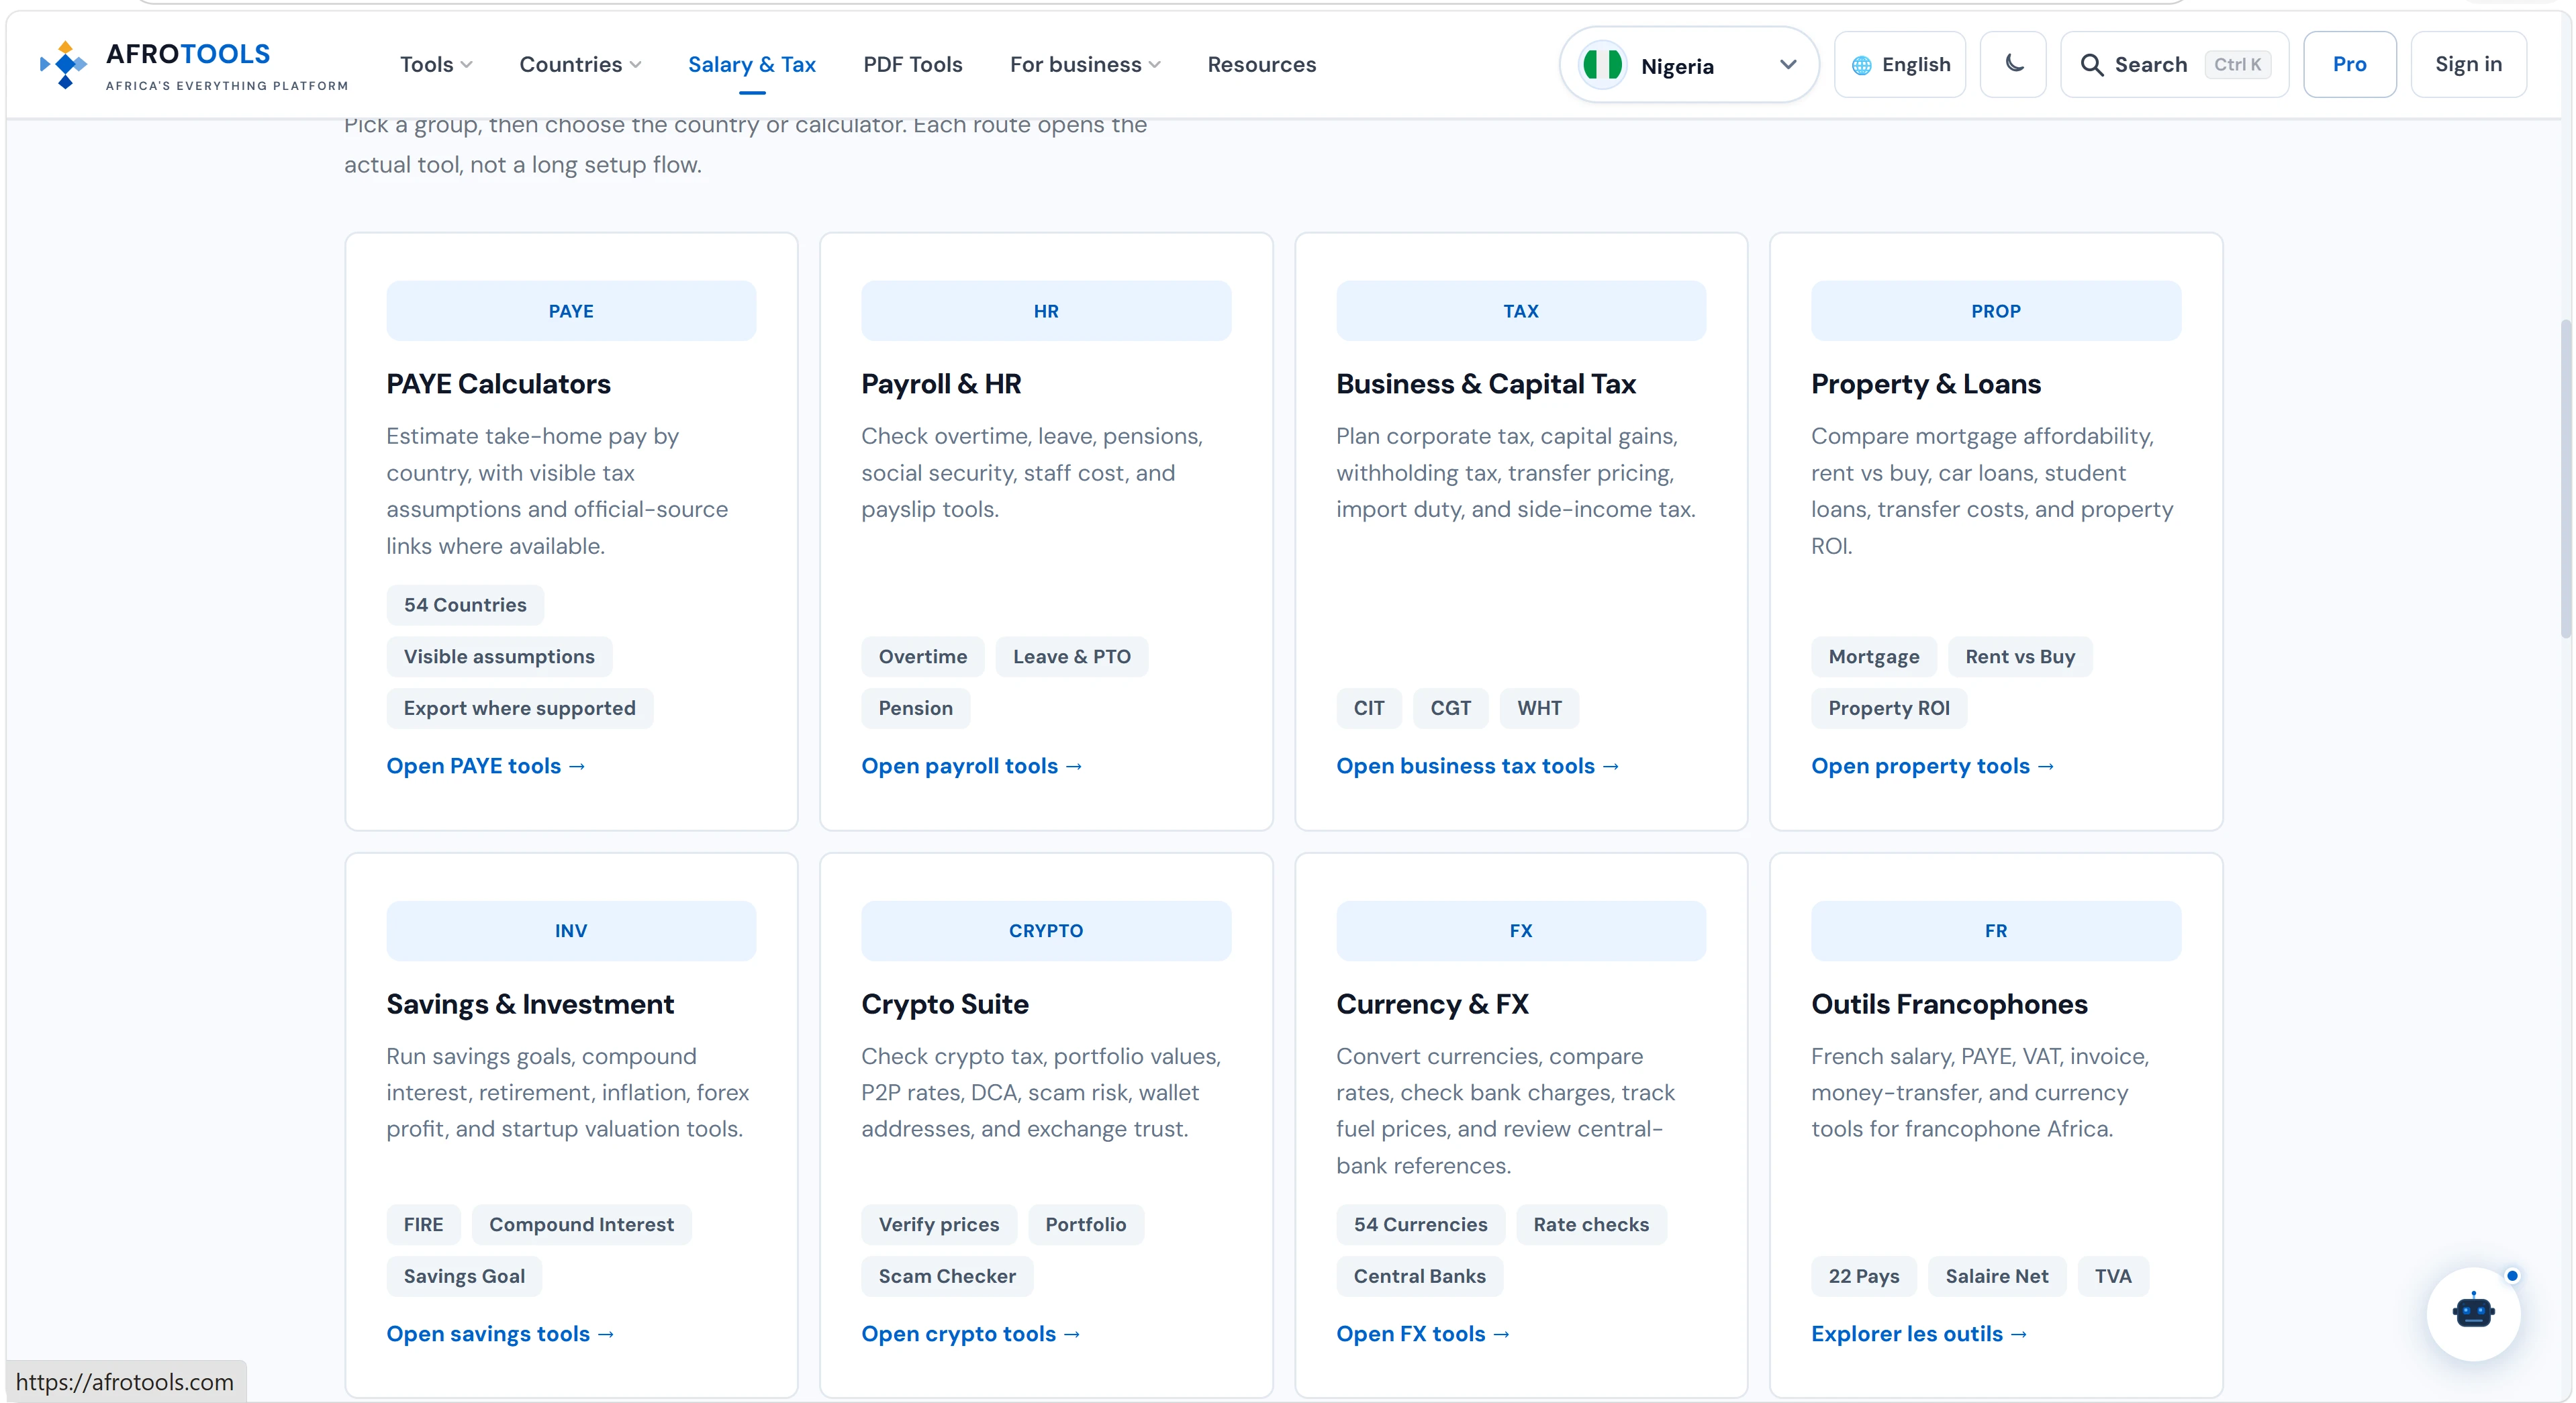Viewport: 2576px width, 1403px height.
Task: Select the CIT tag
Action: point(1369,709)
